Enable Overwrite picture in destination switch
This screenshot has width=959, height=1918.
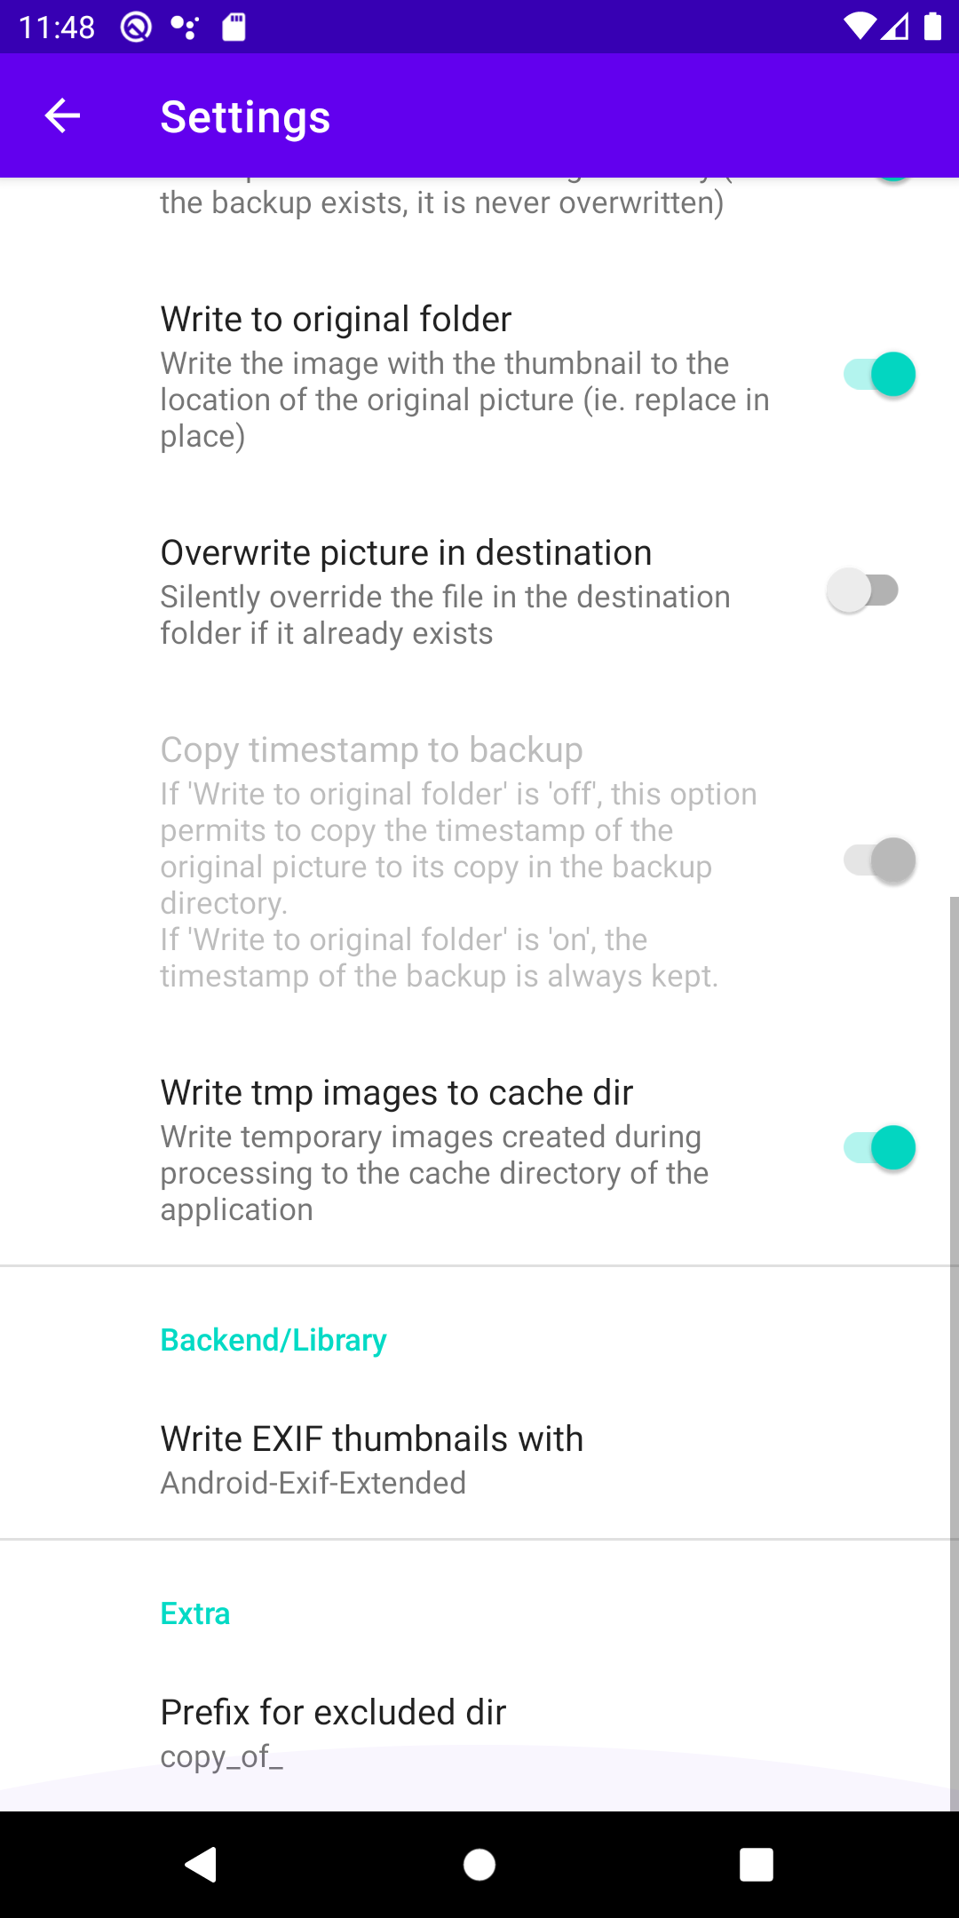tap(863, 590)
